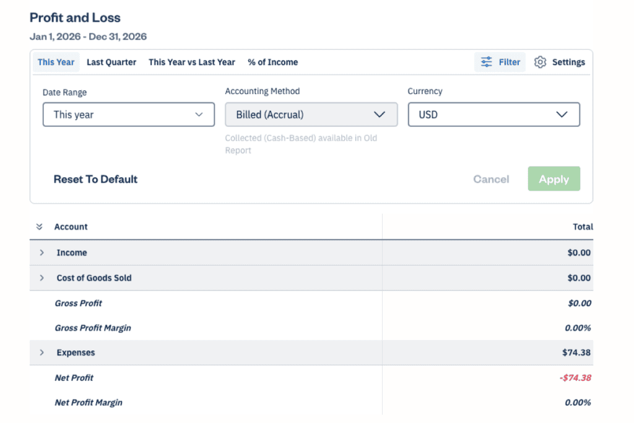Expand the Expenses row
Image resolution: width=634 pixels, height=423 pixels.
tap(41, 352)
